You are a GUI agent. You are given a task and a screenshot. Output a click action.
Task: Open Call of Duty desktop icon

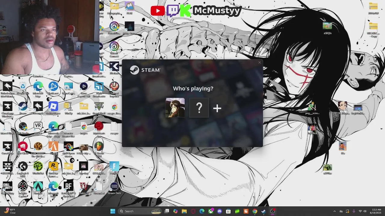pyautogui.click(x=8, y=188)
